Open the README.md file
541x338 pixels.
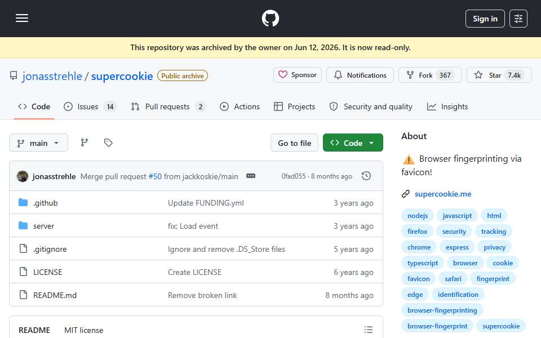[55, 295]
